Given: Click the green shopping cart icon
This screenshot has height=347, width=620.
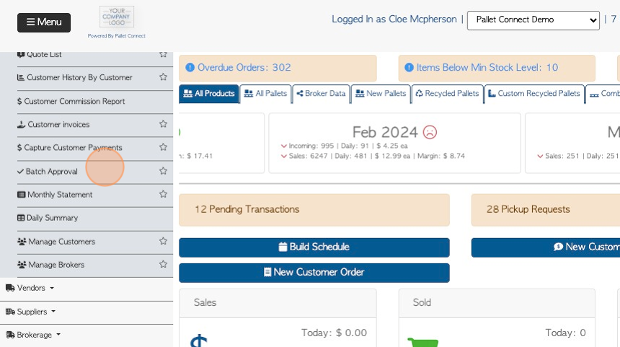Looking at the screenshot, I should [423, 342].
